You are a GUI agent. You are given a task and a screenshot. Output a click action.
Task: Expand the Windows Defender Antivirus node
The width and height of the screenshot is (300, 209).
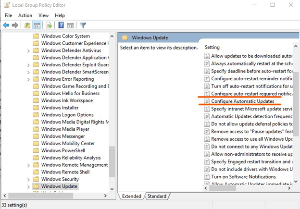point(28,51)
